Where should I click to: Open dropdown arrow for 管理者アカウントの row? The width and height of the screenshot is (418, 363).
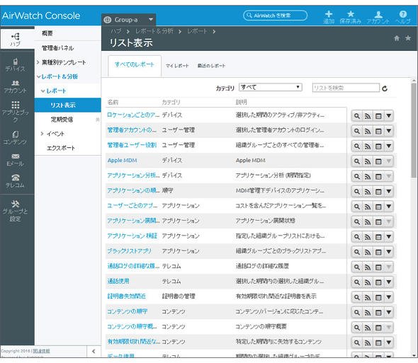389,131
